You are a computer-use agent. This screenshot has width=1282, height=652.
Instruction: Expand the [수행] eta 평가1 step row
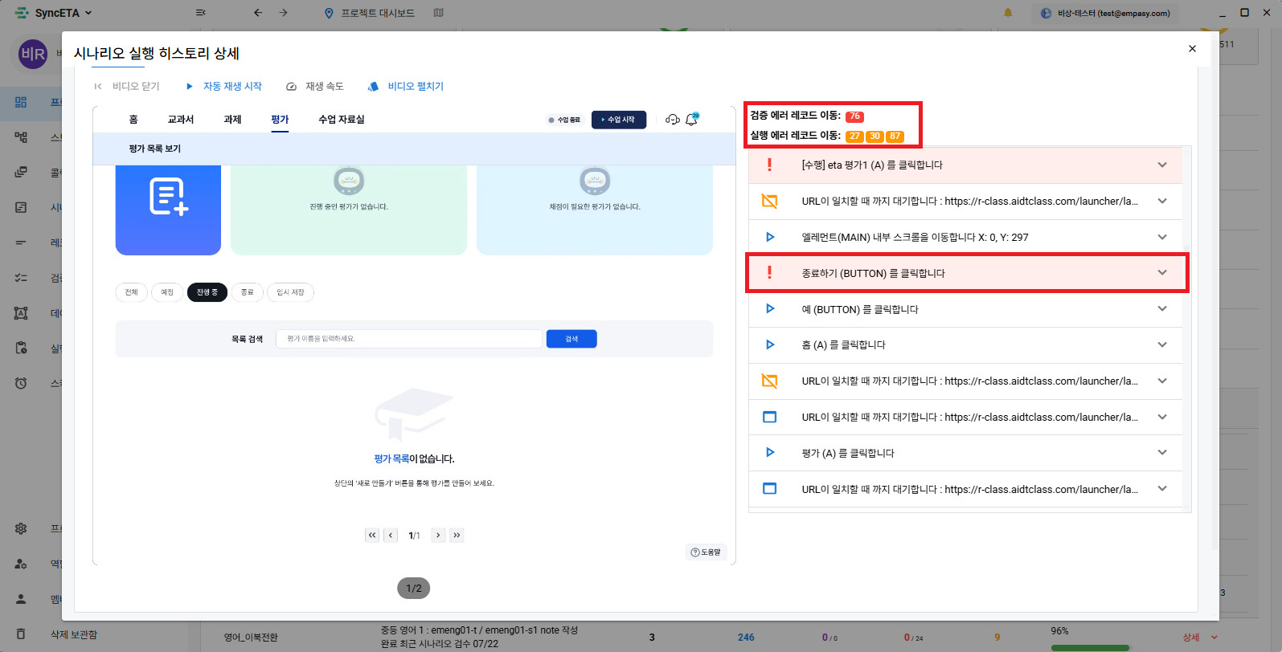click(1161, 165)
